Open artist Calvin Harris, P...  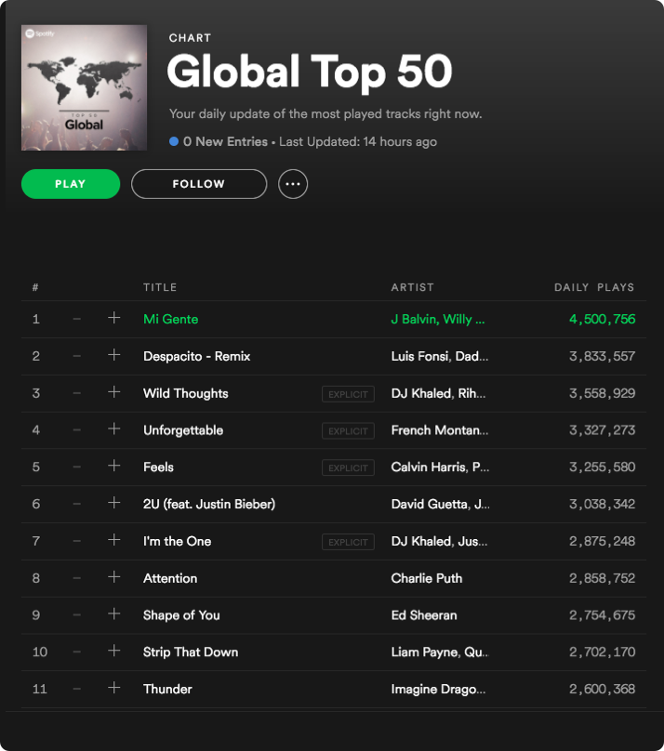pos(440,467)
